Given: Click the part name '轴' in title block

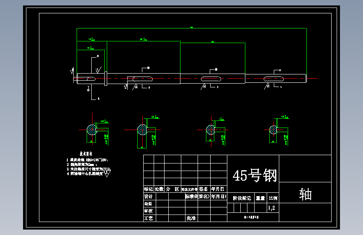Looking at the screenshot, I should (x=305, y=194).
